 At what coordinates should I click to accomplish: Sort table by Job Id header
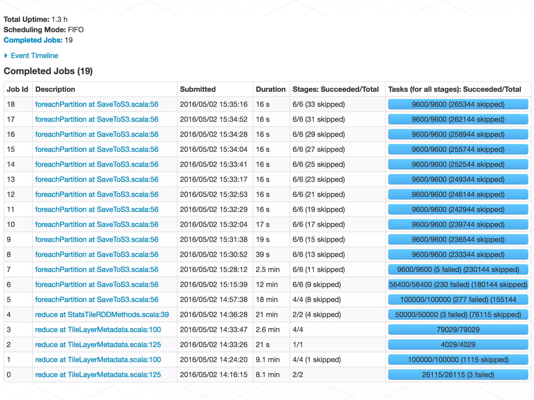(x=17, y=89)
